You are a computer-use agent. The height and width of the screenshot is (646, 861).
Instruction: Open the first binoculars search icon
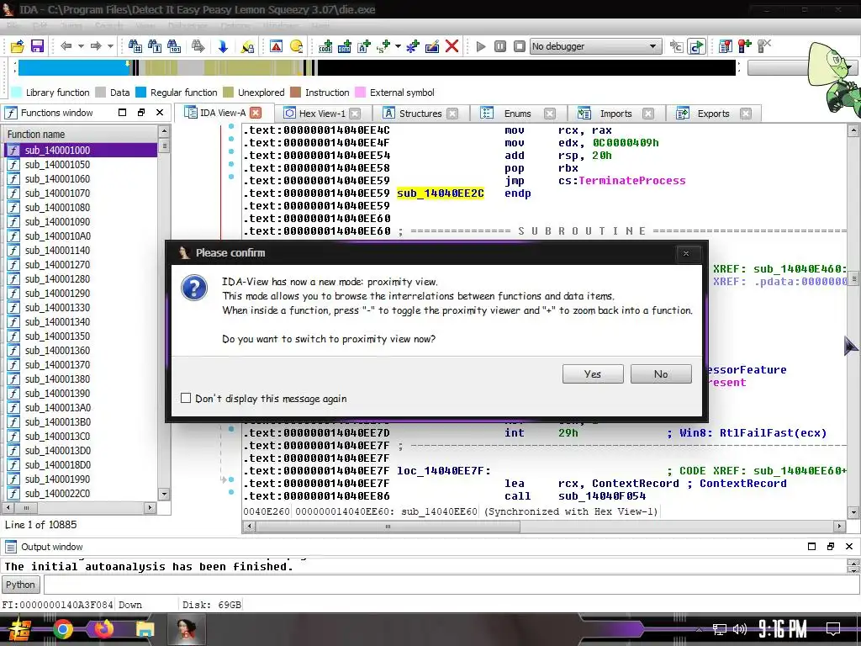[x=135, y=46]
